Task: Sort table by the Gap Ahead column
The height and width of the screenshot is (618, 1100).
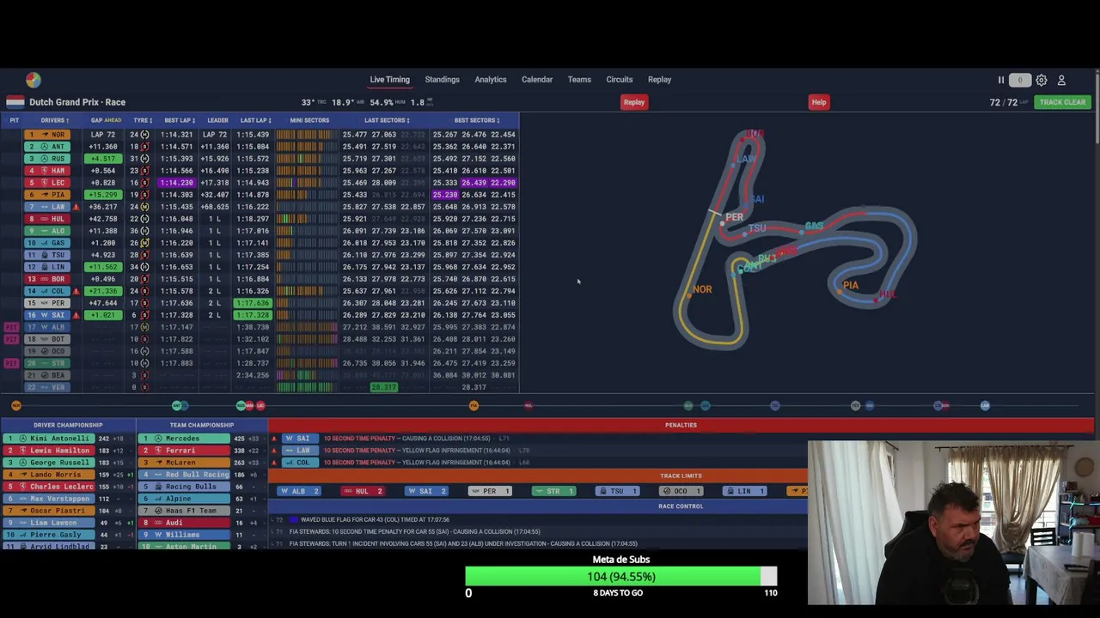Action: tap(107, 120)
